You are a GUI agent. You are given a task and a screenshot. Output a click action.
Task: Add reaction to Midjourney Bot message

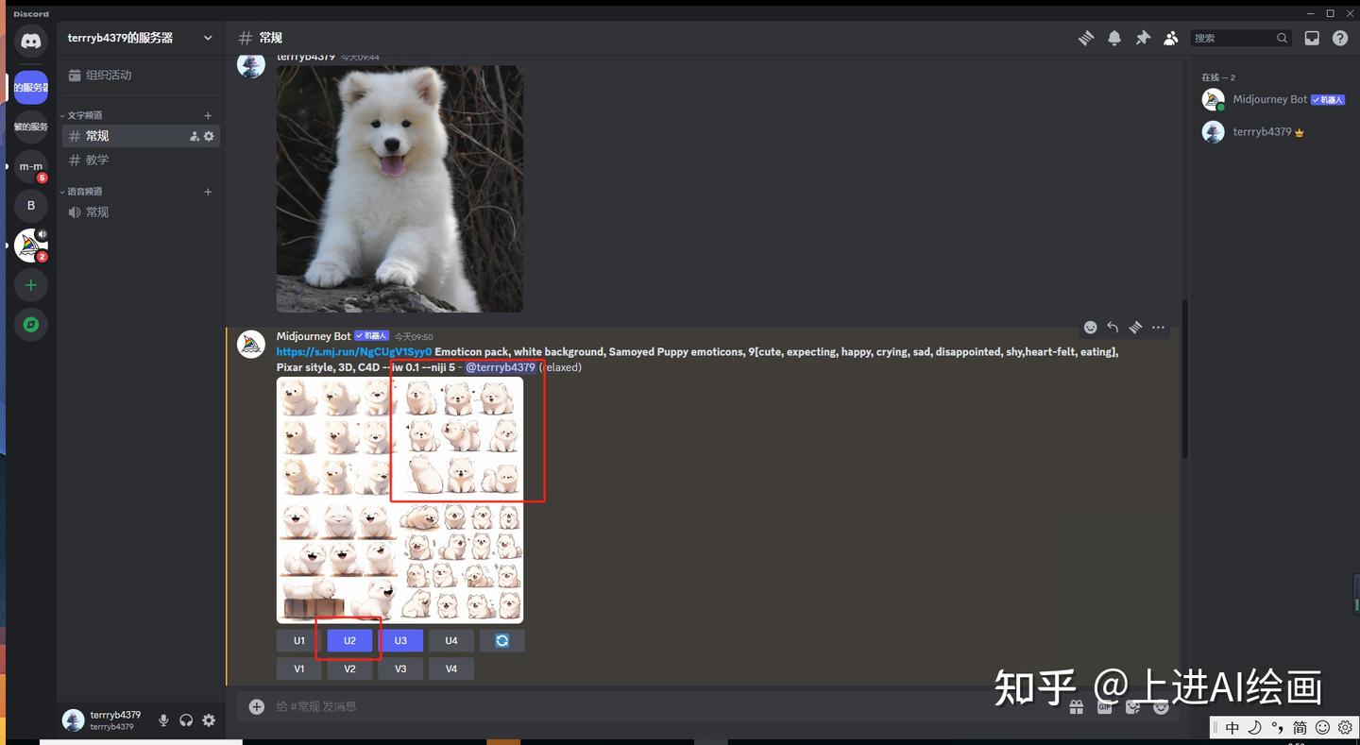[x=1090, y=328]
